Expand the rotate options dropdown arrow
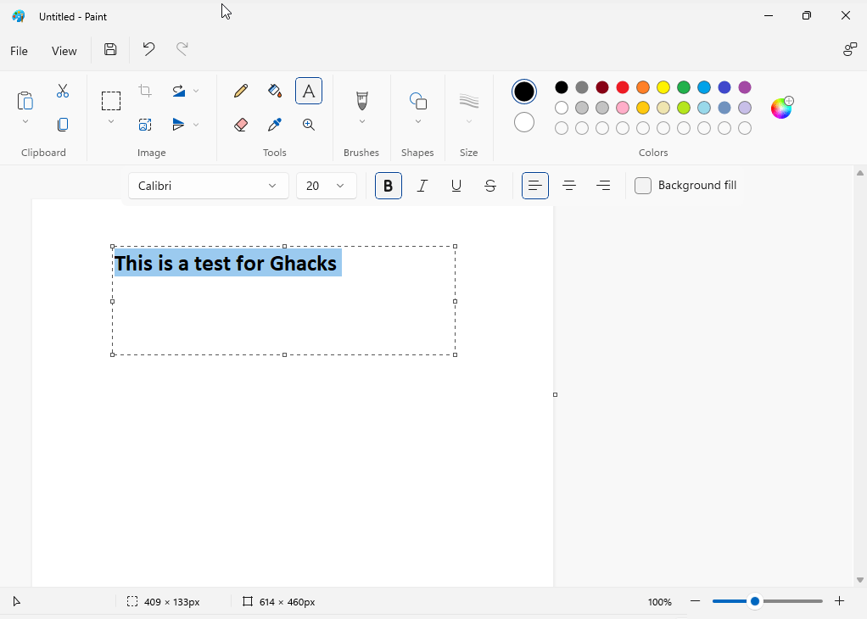This screenshot has height=619, width=867. (x=196, y=90)
